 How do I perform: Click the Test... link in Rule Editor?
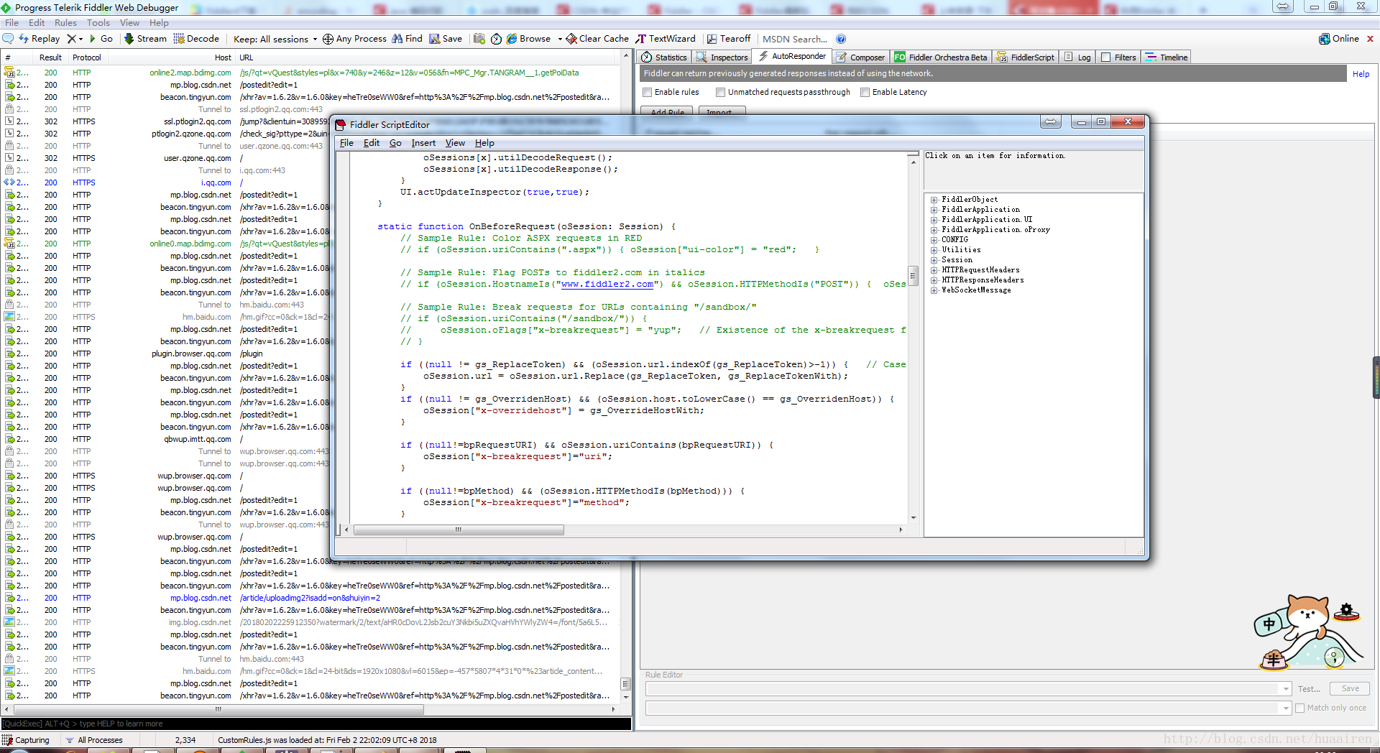point(1309,689)
